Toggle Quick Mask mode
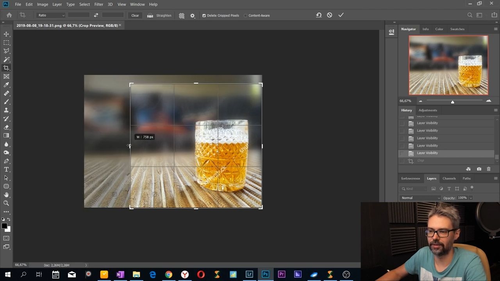This screenshot has width=500, height=281. [6, 238]
